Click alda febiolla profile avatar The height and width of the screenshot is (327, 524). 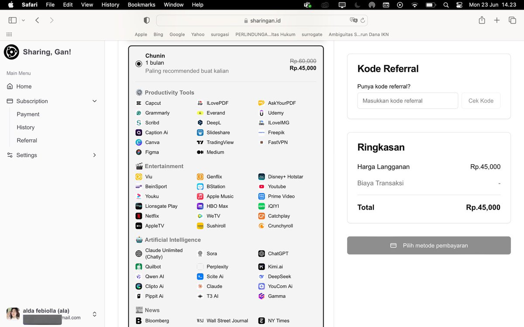click(x=13, y=314)
